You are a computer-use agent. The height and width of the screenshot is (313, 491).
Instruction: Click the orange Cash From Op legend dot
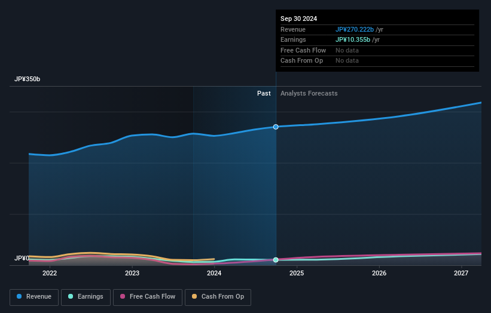click(194, 296)
